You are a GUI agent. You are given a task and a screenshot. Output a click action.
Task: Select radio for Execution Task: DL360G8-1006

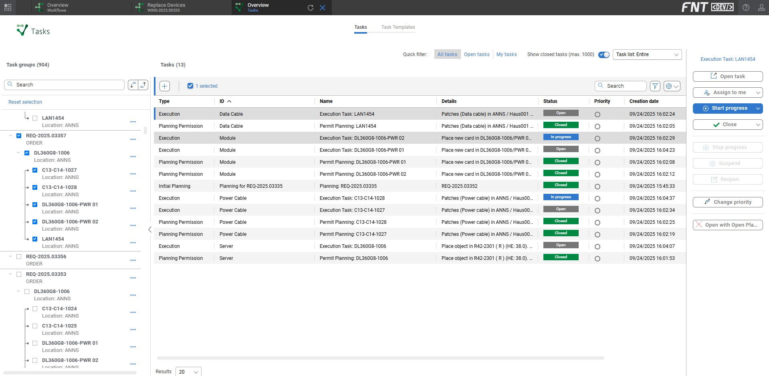597,247
